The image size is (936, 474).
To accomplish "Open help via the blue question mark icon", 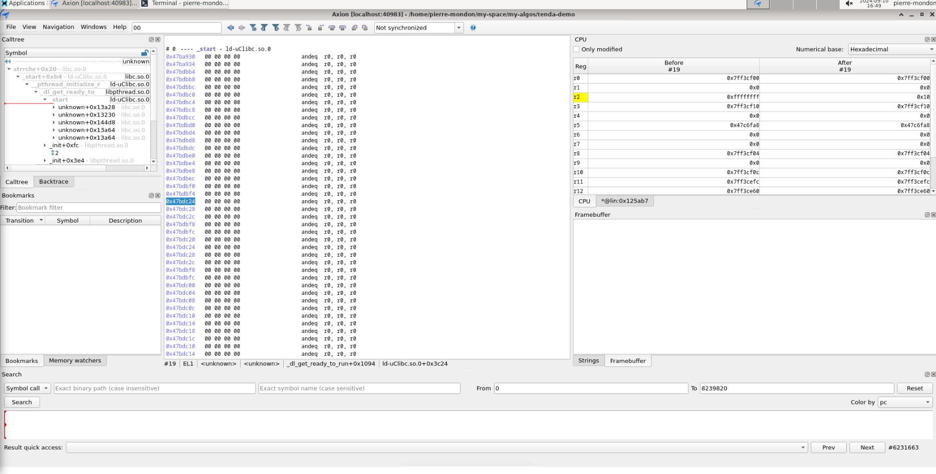I will pyautogui.click(x=473, y=28).
